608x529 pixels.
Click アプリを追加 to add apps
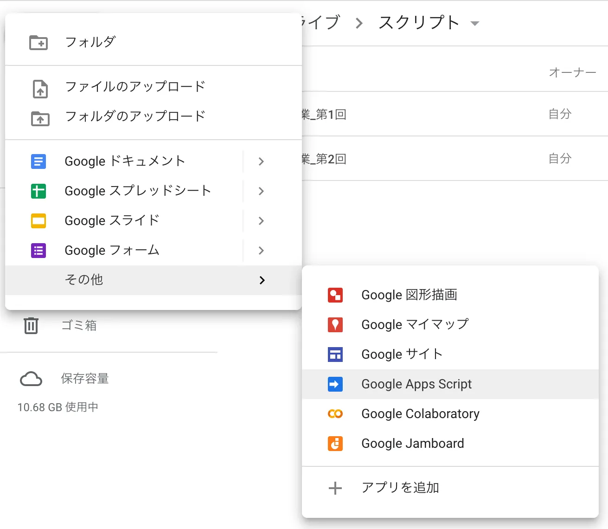(x=400, y=488)
